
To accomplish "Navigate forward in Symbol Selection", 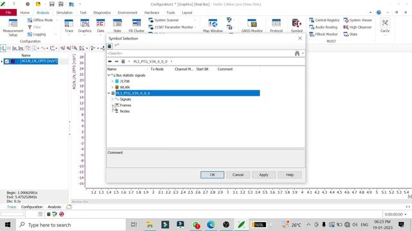I will pyautogui.click(x=117, y=62).
